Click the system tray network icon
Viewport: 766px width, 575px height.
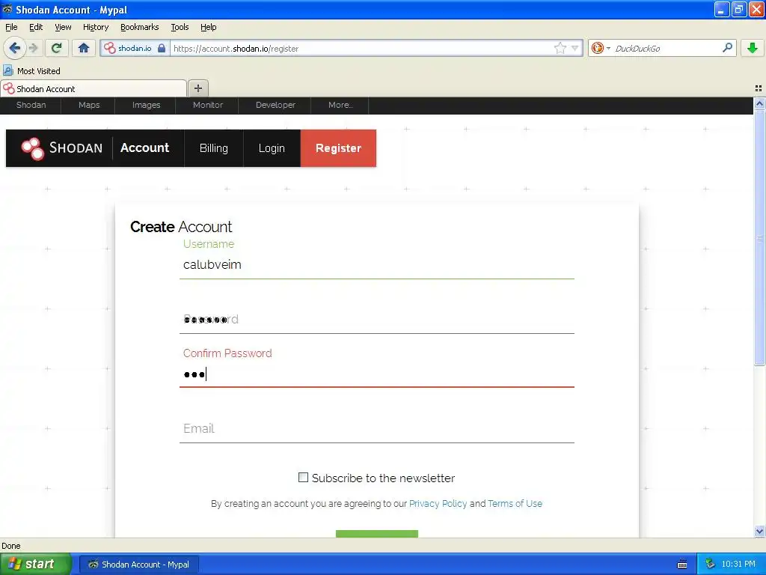point(710,564)
